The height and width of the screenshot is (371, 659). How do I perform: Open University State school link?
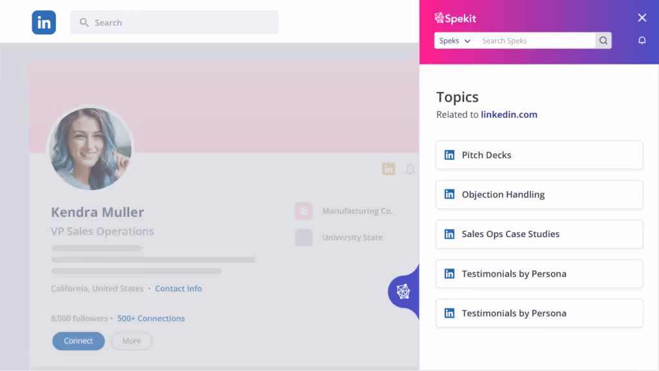pyautogui.click(x=352, y=237)
